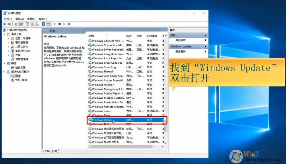The width and height of the screenshot is (286, 164).
Task: Click the Up One Level folder icon
Action: point(16,24)
